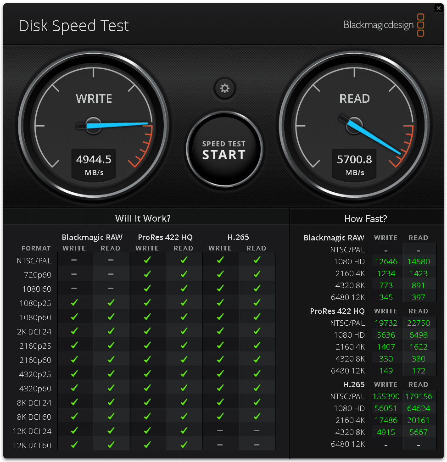Click the 8K DCI 60 H.265 write checkmark

[x=220, y=416]
